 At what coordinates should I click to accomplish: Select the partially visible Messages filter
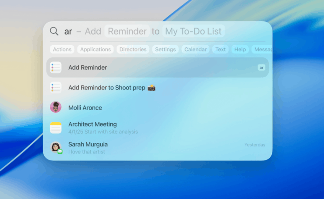(x=262, y=50)
